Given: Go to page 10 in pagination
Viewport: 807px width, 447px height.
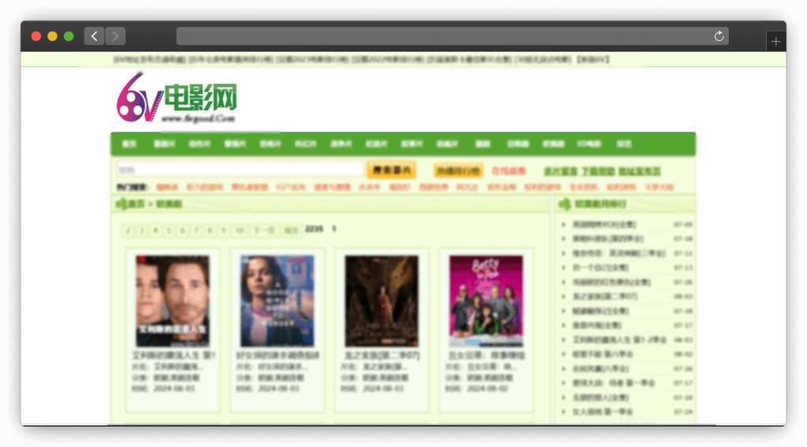Looking at the screenshot, I should point(240,230).
